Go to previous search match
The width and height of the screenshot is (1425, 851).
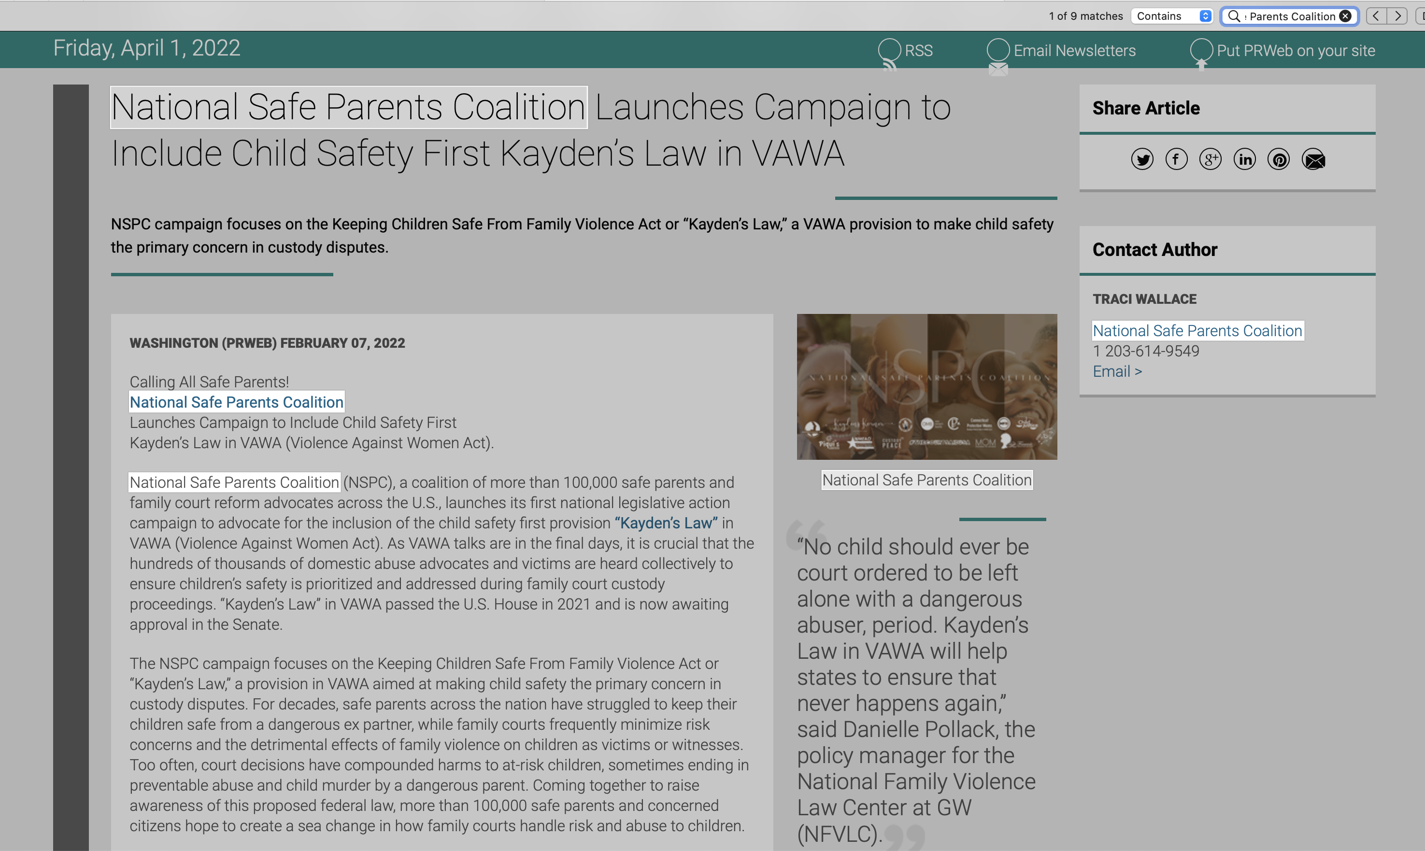(x=1377, y=16)
